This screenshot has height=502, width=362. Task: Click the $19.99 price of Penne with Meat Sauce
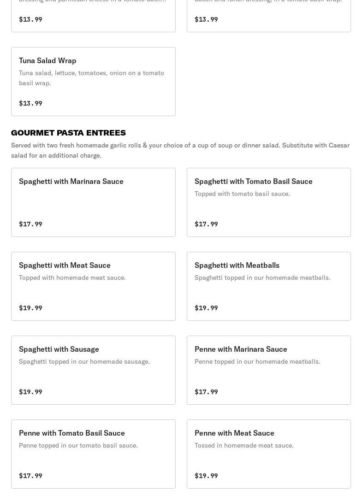point(206,476)
